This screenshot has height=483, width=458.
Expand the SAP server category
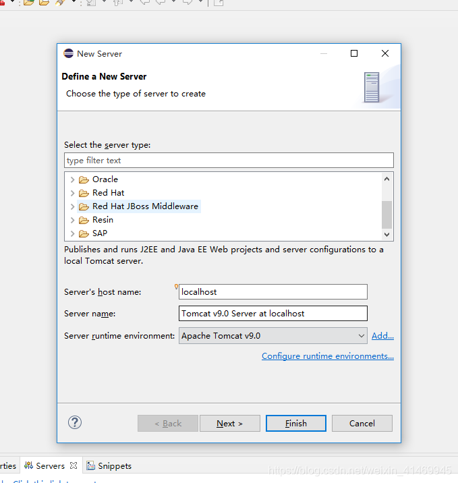72,234
